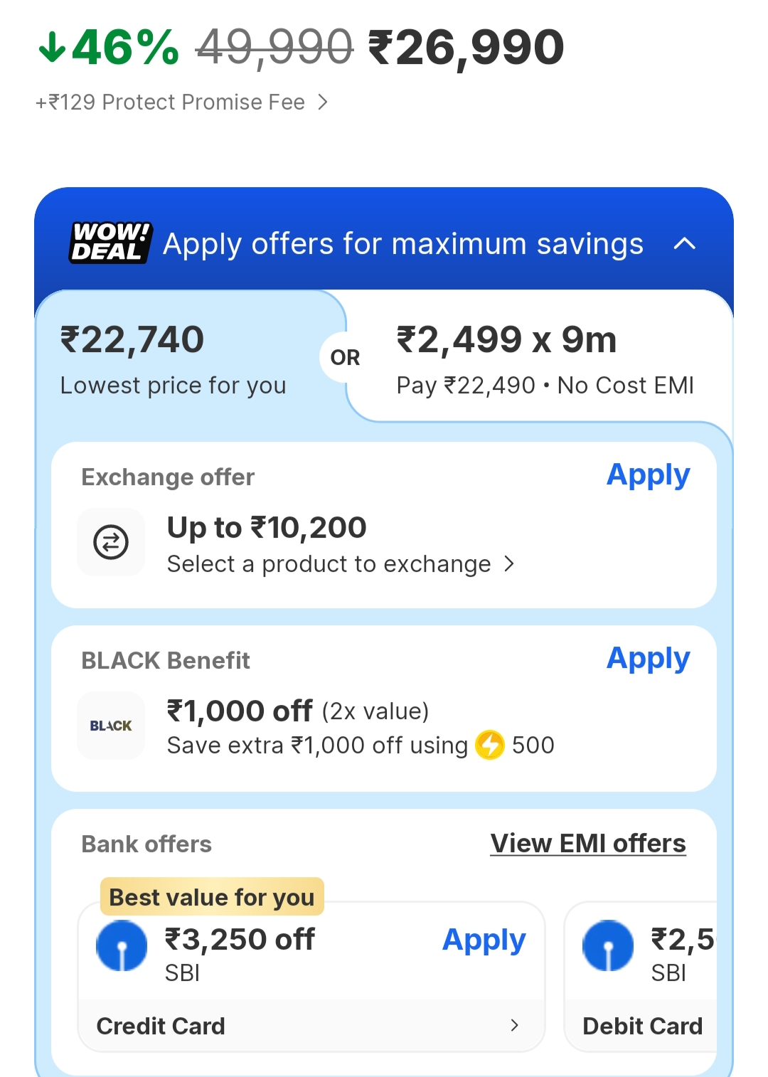Select the ₹22,740 Lowest price tab
Screen dimensions: 768x1077
coord(174,359)
